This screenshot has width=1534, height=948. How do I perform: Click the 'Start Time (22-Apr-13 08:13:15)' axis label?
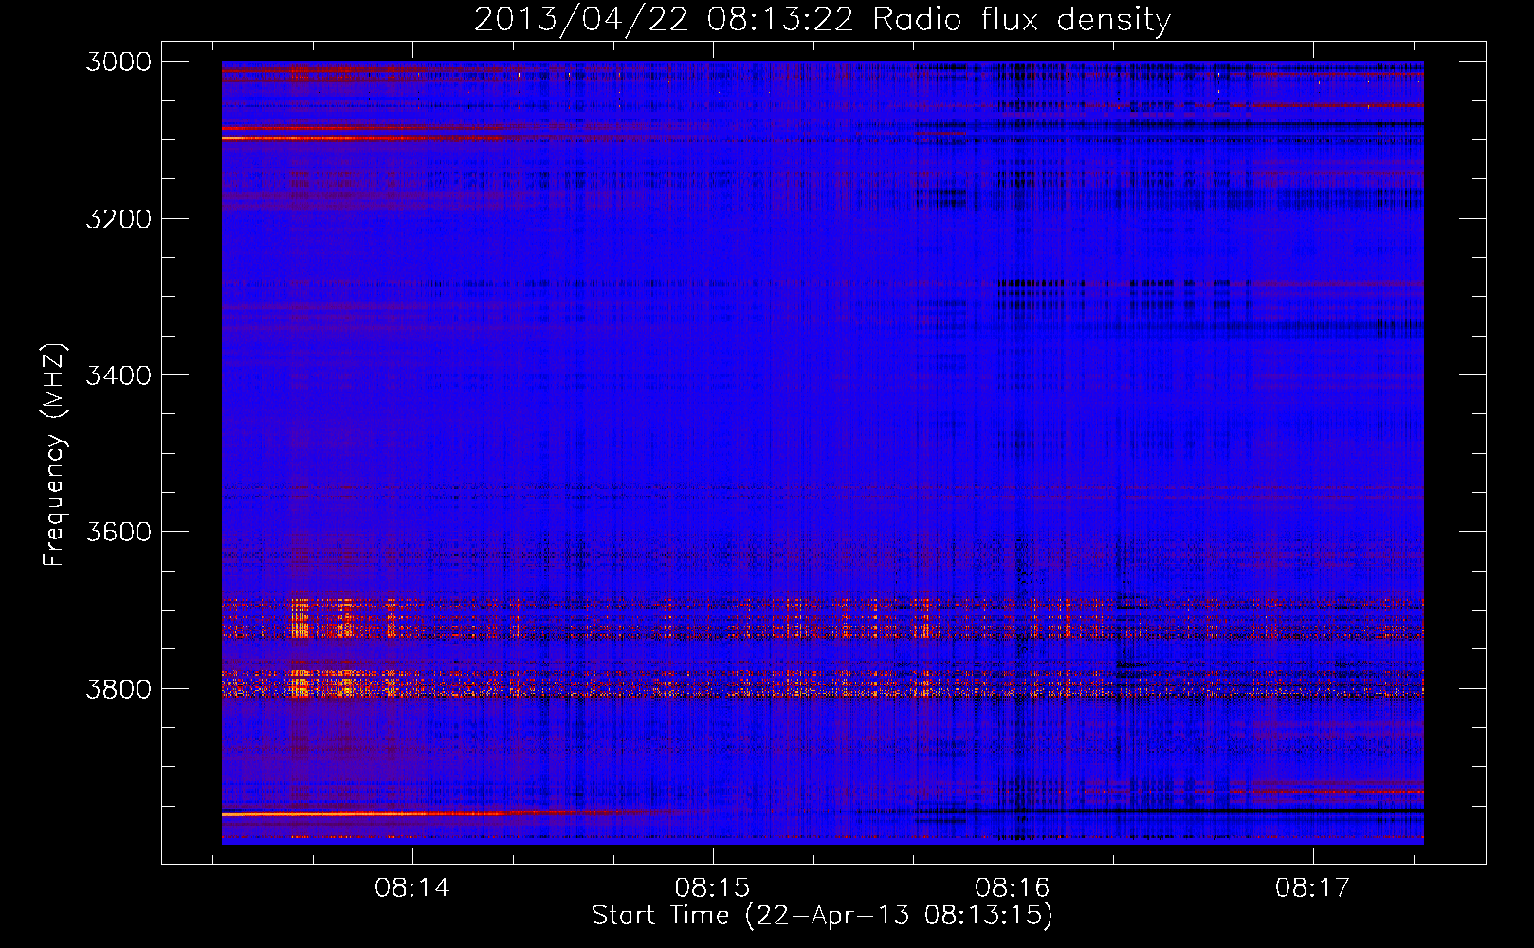point(822,916)
